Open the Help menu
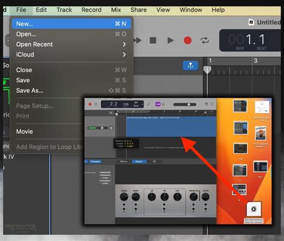Screen dimensions: 284x241 point(218,10)
